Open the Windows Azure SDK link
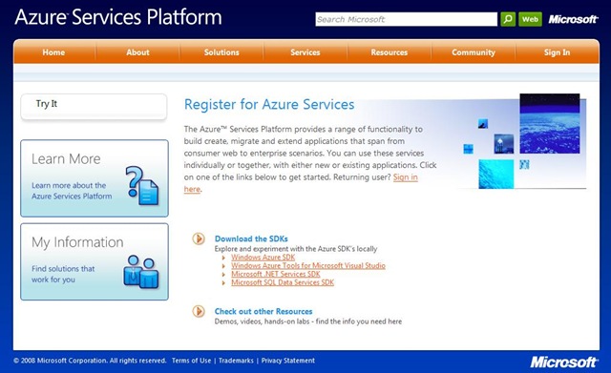This screenshot has width=611, height=373. pos(263,258)
